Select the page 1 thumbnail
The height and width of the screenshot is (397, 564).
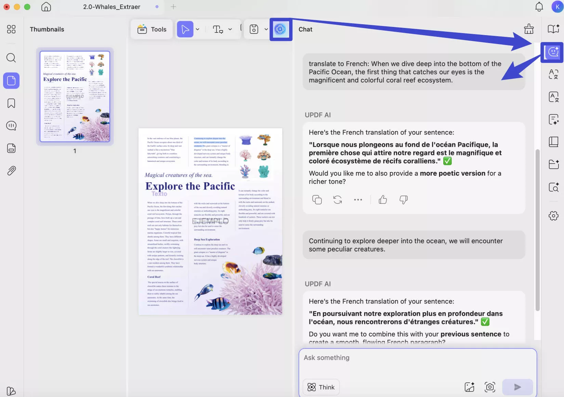tap(75, 96)
